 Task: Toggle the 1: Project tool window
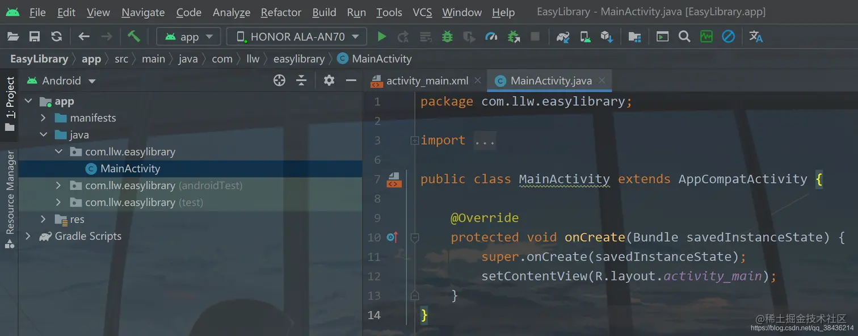point(10,104)
